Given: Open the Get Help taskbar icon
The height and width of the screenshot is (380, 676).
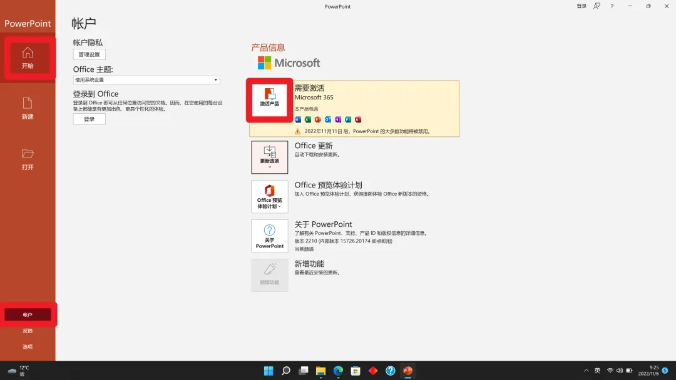Looking at the screenshot, I should click(x=391, y=371).
